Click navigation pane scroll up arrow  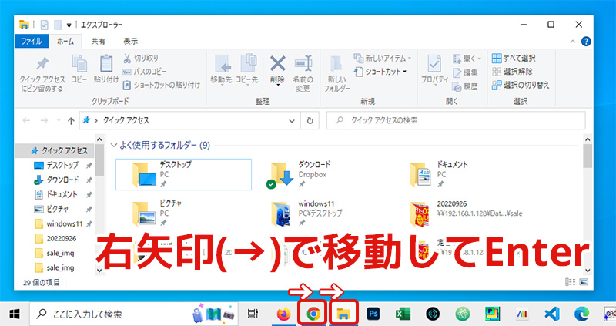(x=99, y=139)
